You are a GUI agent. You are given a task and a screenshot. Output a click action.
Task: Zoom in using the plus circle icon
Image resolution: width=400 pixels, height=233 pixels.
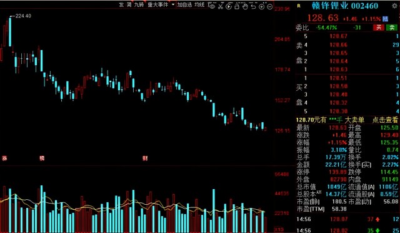click(261, 7)
